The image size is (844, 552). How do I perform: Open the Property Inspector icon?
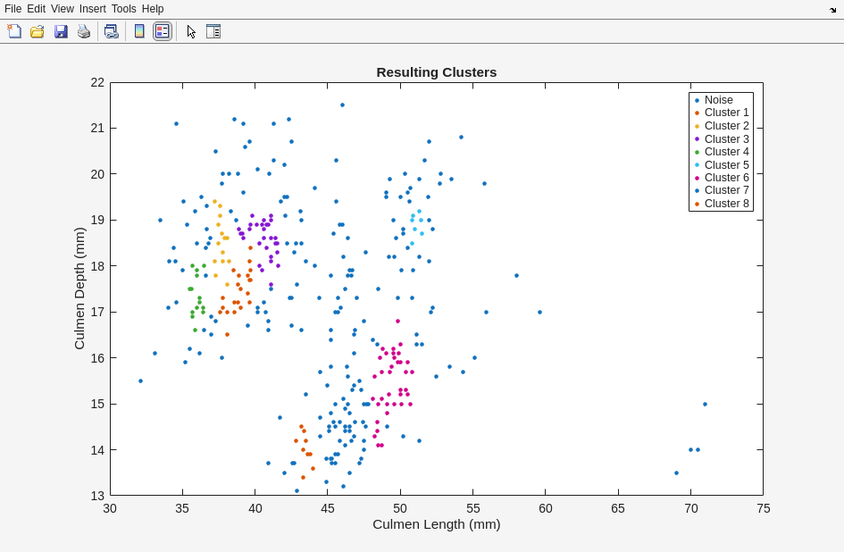(213, 31)
